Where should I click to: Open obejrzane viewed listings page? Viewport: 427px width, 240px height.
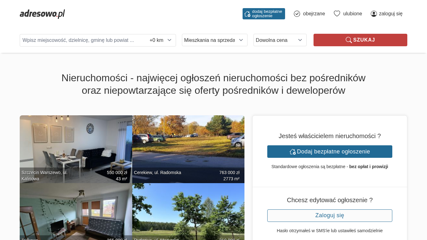[x=314, y=14]
